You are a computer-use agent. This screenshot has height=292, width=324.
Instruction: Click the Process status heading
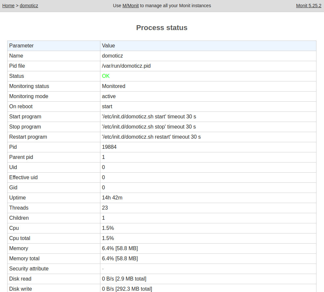(x=162, y=28)
